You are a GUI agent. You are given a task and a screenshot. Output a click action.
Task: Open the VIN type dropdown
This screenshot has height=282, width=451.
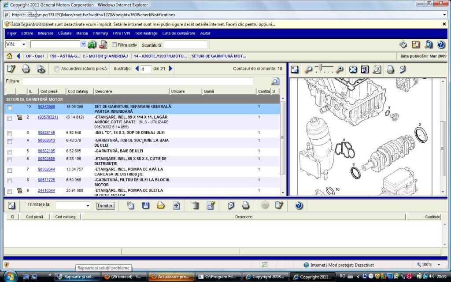pyautogui.click(x=24, y=45)
